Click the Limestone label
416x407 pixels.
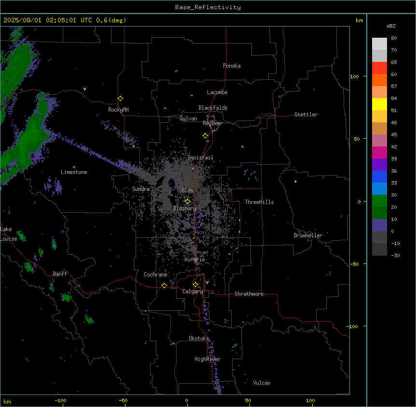pyautogui.click(x=74, y=172)
